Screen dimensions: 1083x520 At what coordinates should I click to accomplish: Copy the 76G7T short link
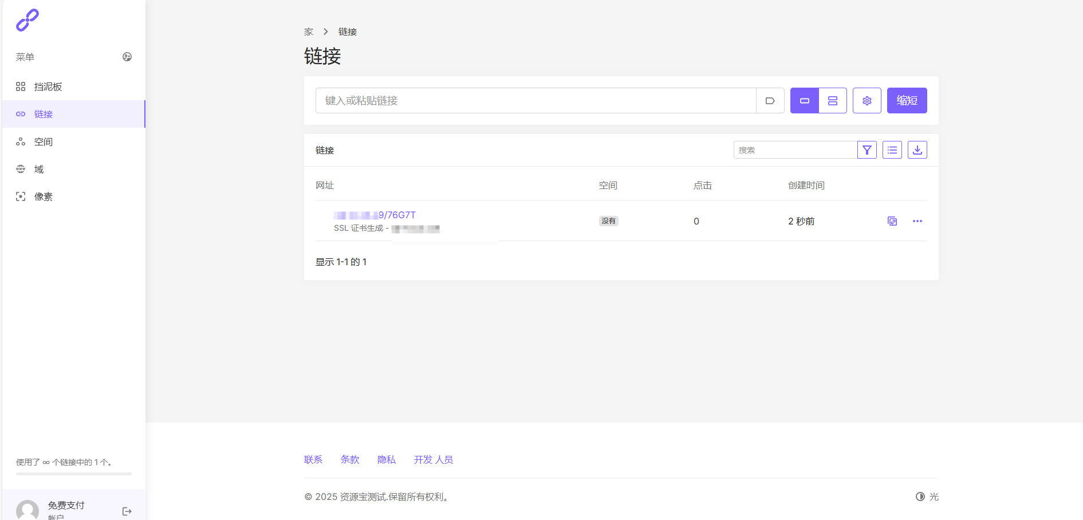tap(892, 221)
